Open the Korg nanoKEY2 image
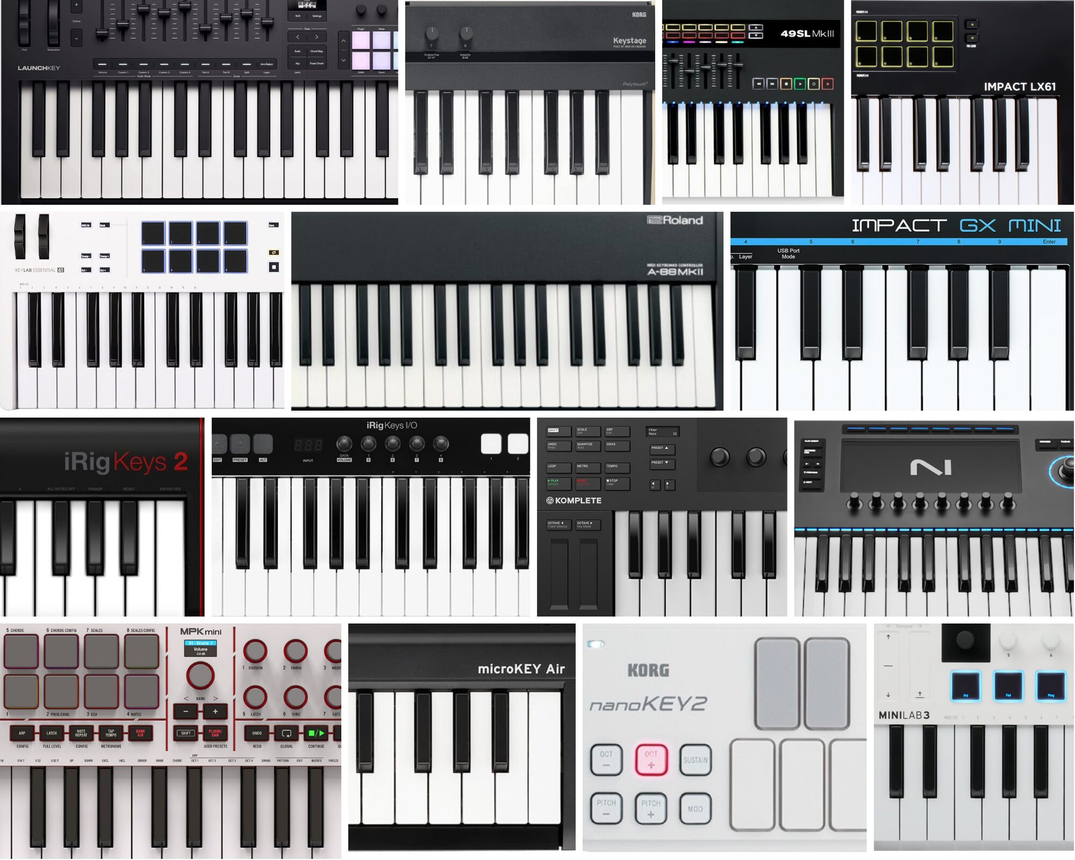 click(x=725, y=737)
